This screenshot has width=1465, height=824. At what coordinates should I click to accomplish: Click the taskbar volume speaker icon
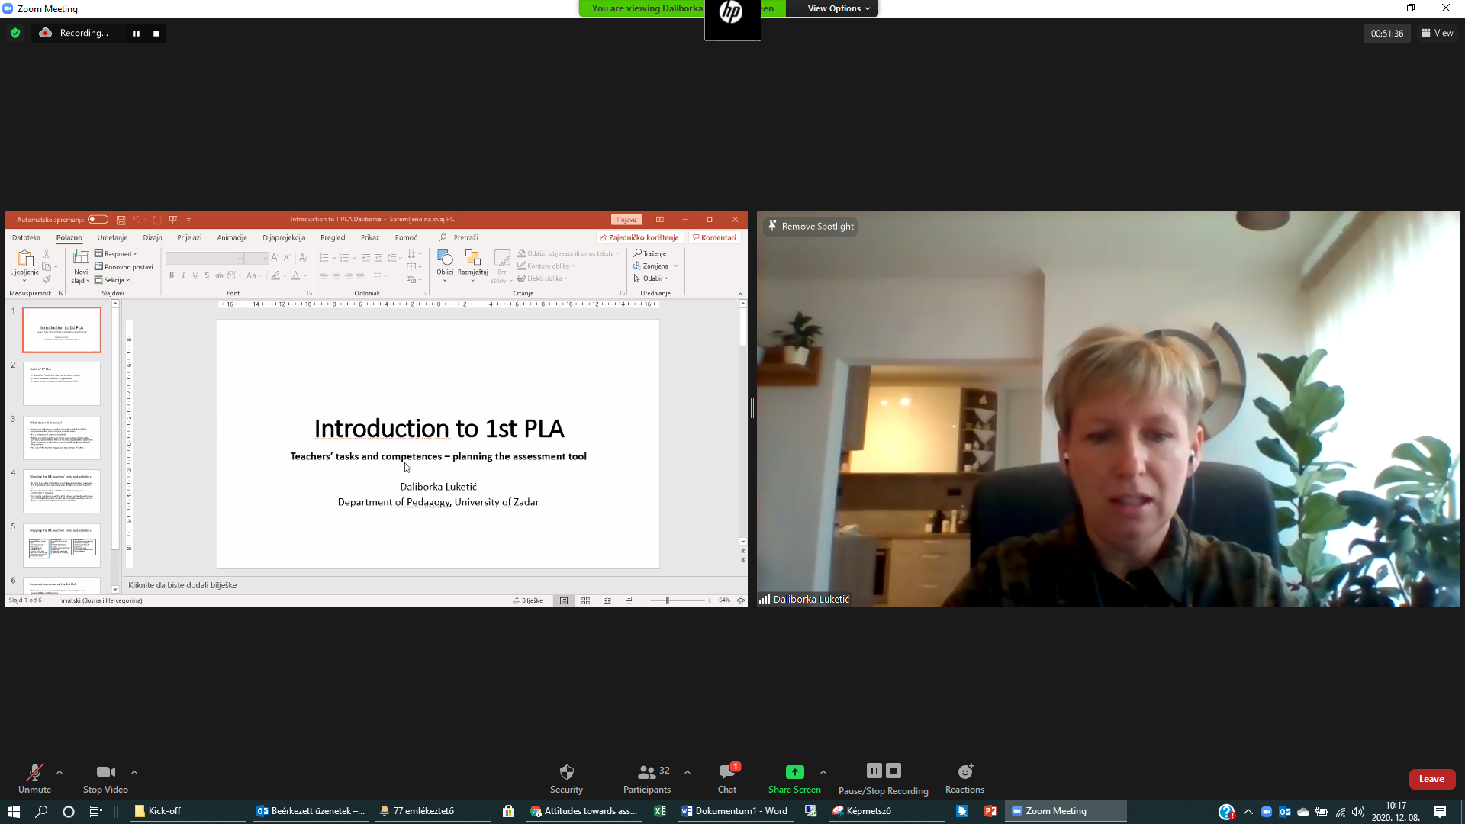[x=1358, y=812]
